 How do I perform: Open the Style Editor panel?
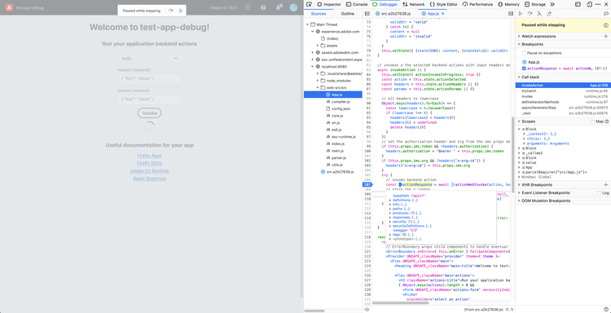[443, 4]
